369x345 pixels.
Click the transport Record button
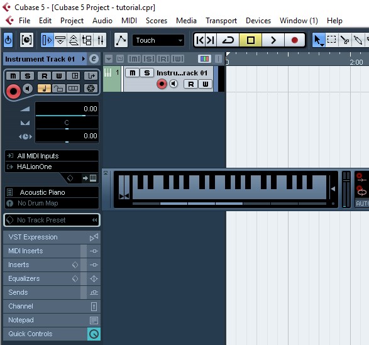pos(295,40)
